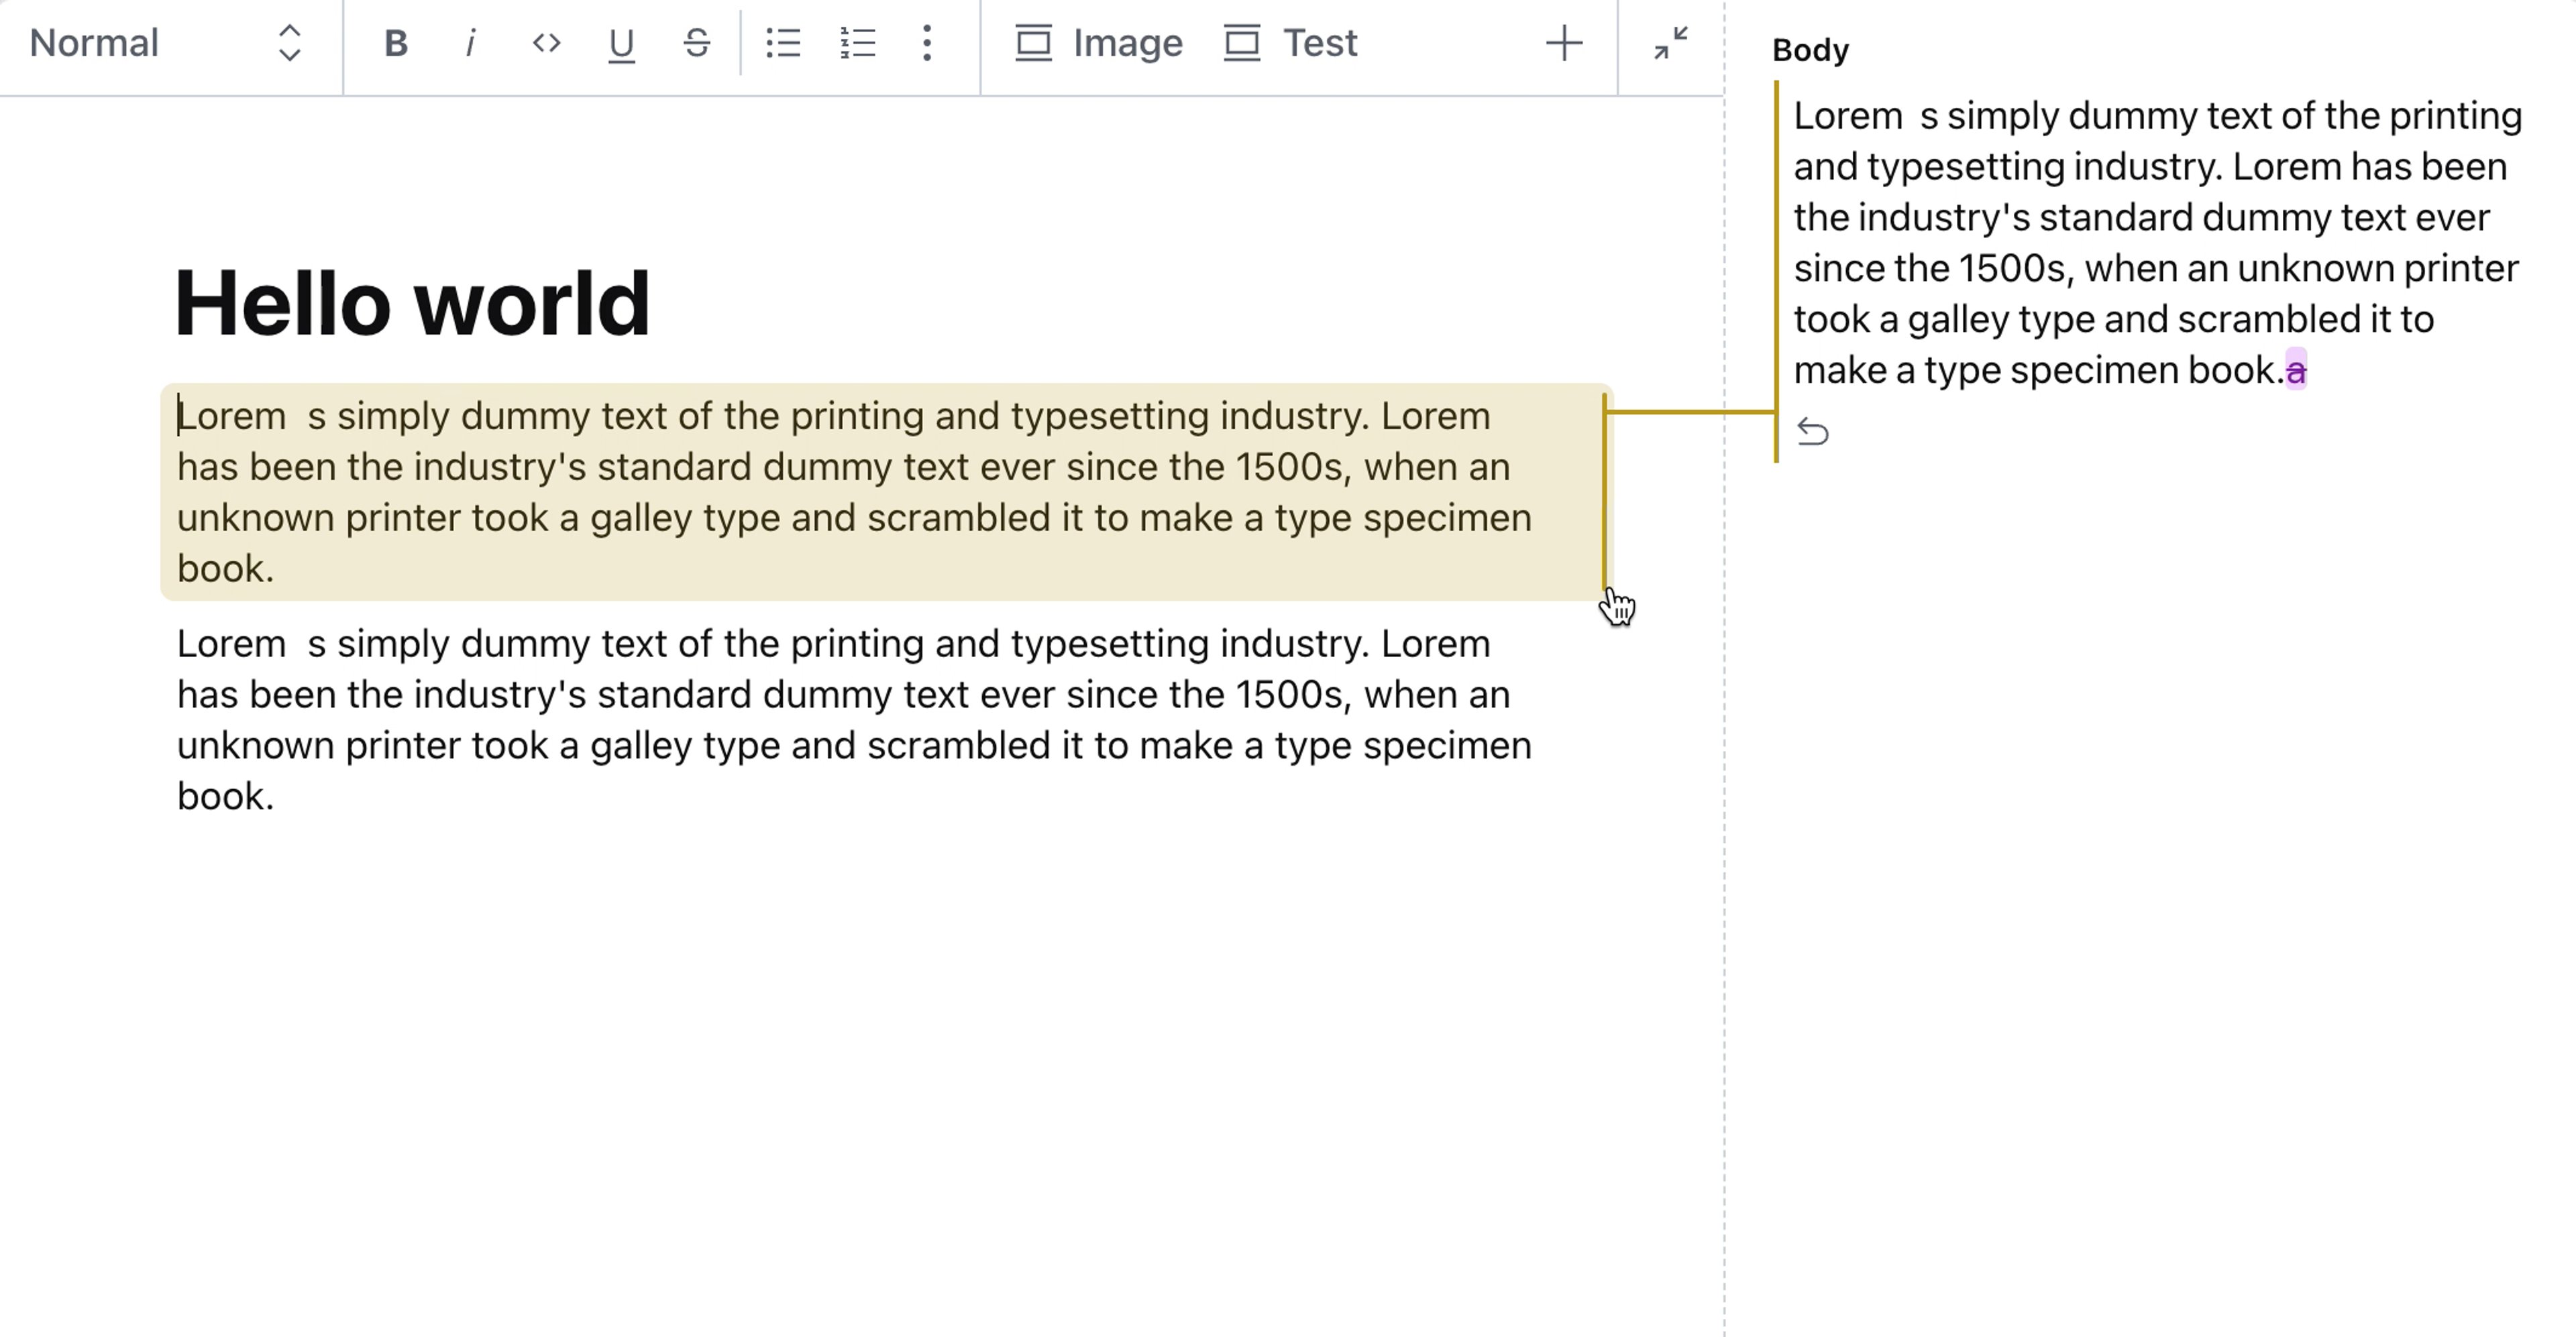The image size is (2576, 1337).
Task: Click the plus icon to add a block
Action: point(1564,44)
